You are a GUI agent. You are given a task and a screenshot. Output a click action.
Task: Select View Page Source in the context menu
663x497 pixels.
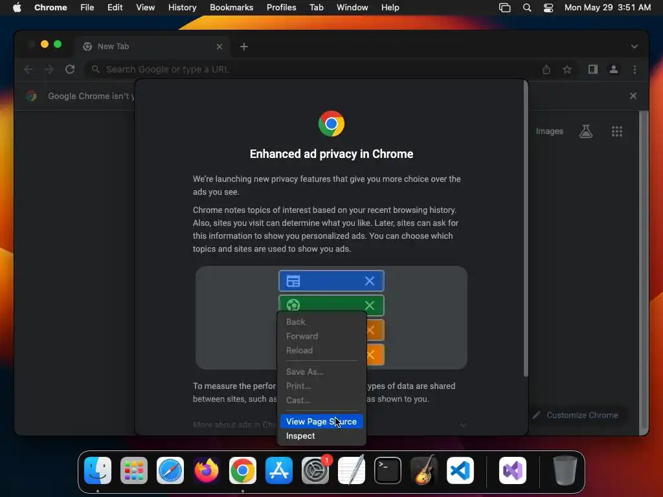pos(321,422)
